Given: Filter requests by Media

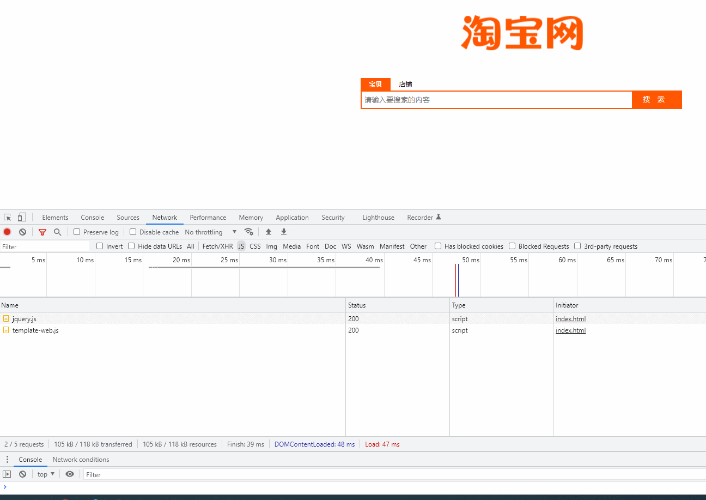Looking at the screenshot, I should [x=292, y=246].
